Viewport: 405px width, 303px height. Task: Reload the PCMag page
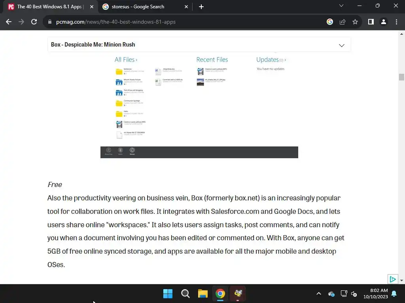pos(34,22)
